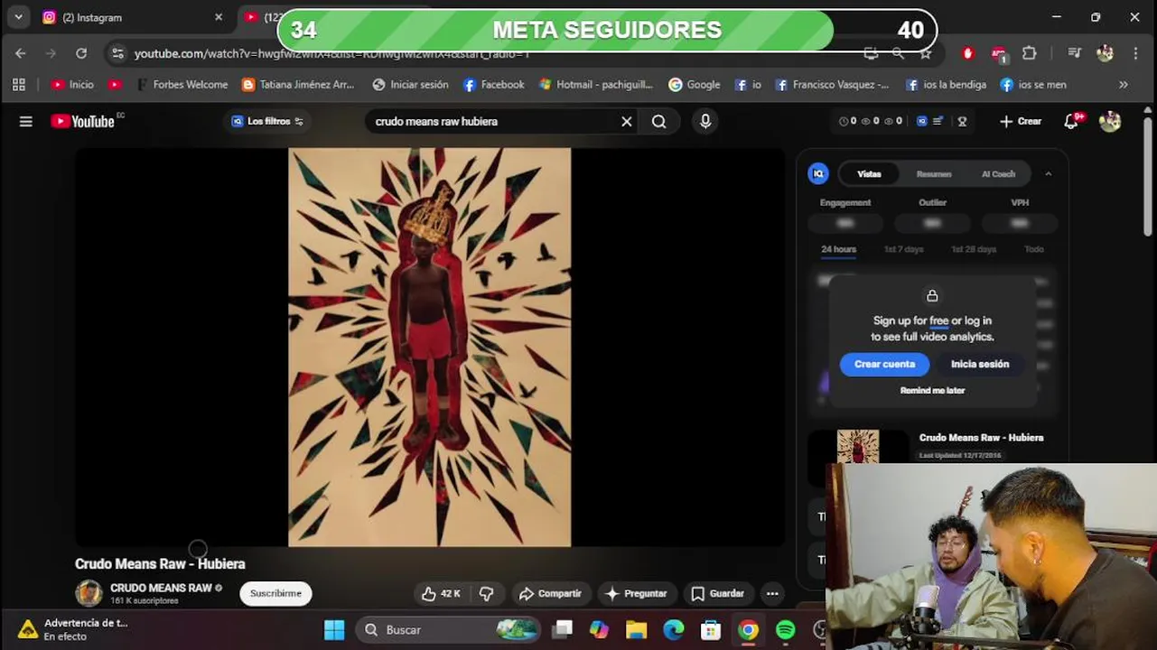1157x650 pixels.
Task: Dislike the video with thumbs-down
Action: (x=487, y=593)
